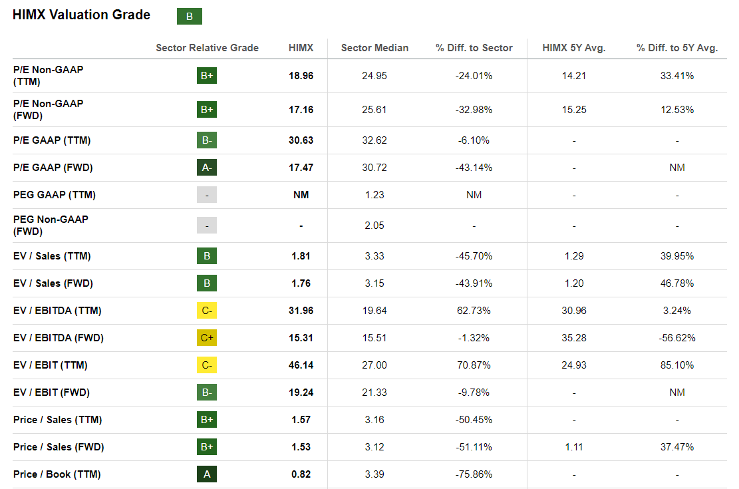
Task: Click the HIMX Valuation Grade heading
Action: click(x=81, y=15)
